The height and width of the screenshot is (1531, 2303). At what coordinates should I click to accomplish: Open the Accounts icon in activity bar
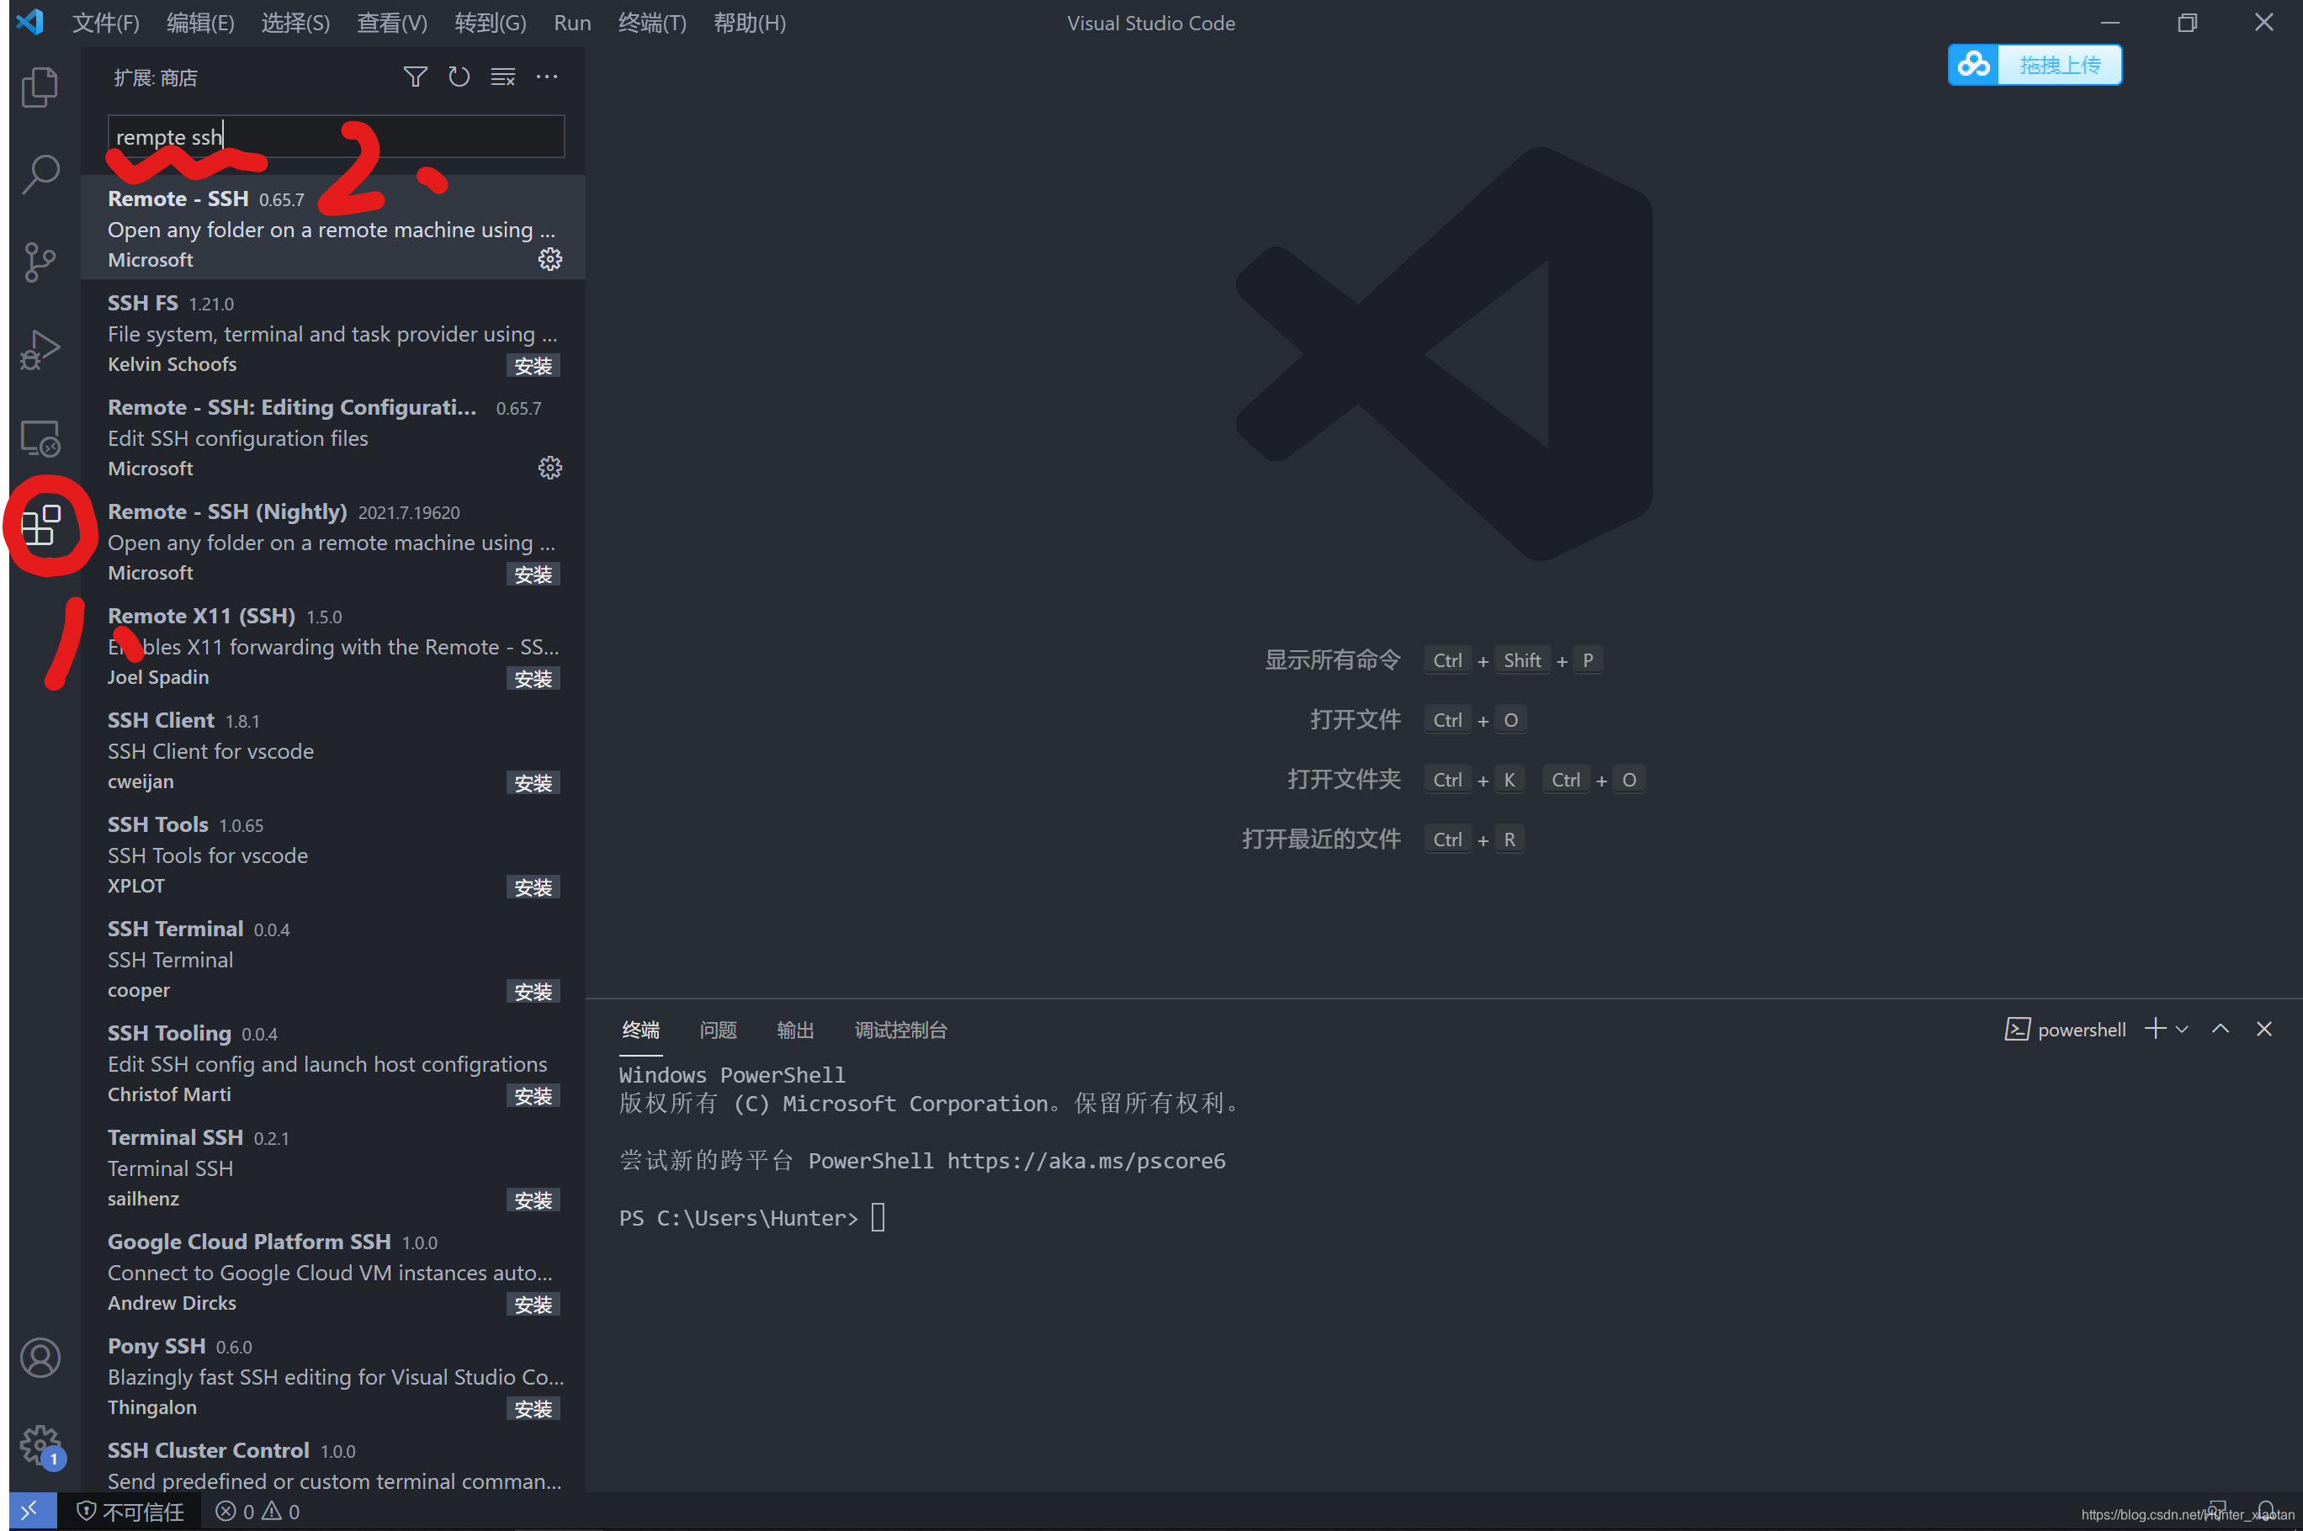(40, 1359)
